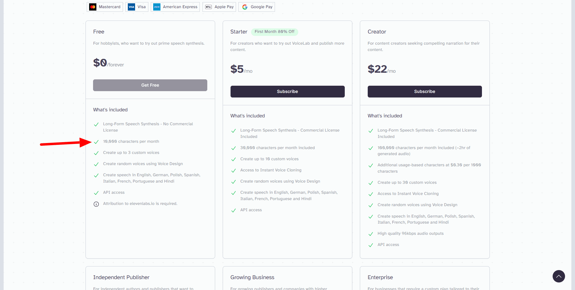Click the Creator plan title
575x290 pixels.
(x=377, y=32)
